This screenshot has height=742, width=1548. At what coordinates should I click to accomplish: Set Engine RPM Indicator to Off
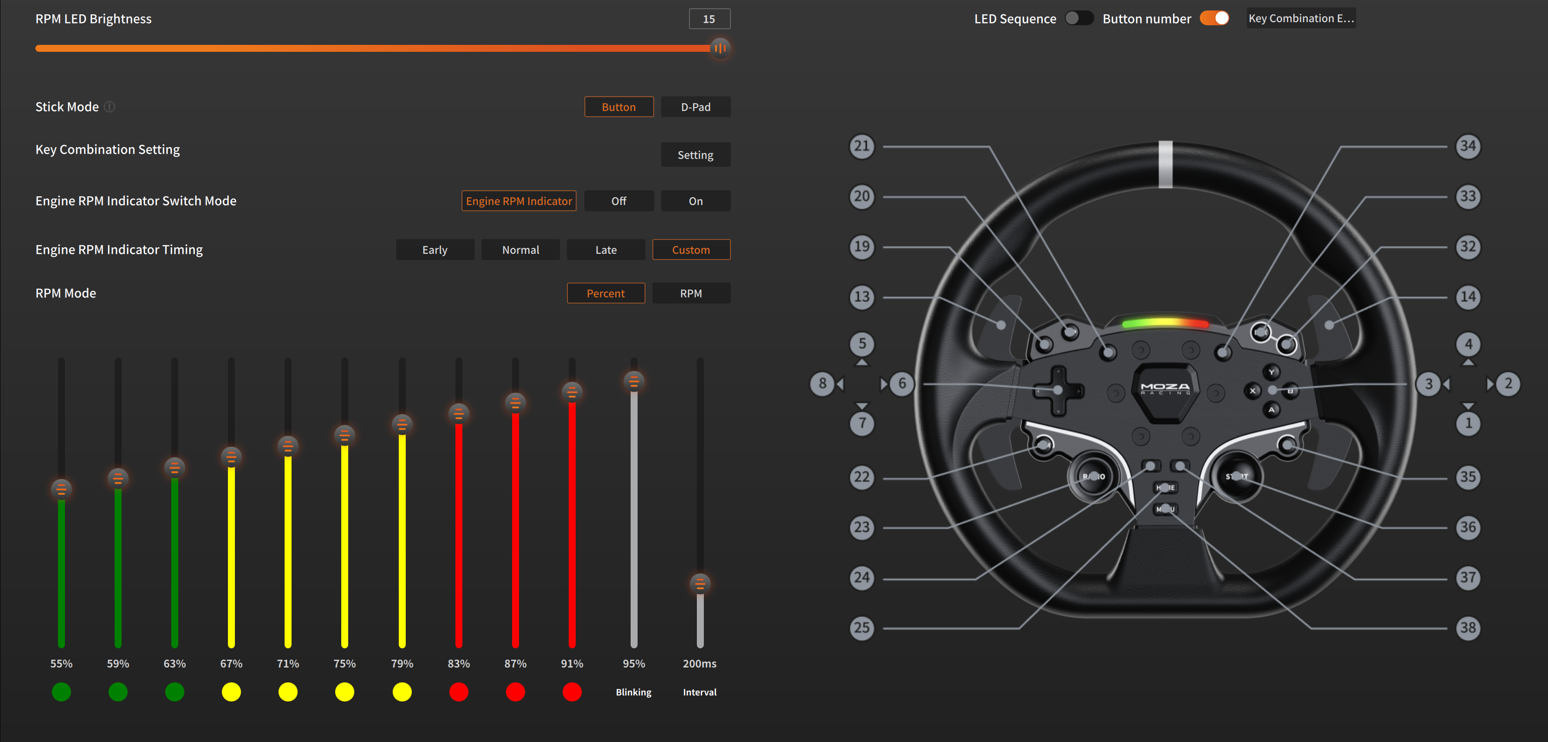[619, 201]
